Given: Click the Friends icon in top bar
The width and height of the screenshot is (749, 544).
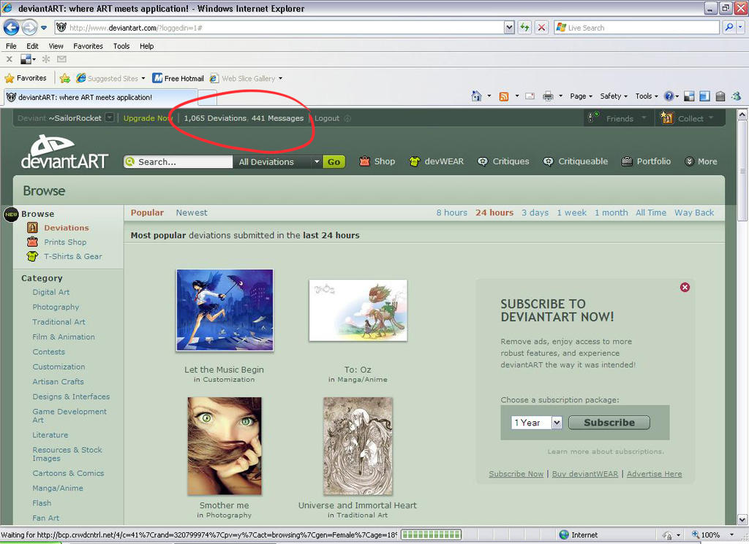Looking at the screenshot, I should pyautogui.click(x=594, y=118).
